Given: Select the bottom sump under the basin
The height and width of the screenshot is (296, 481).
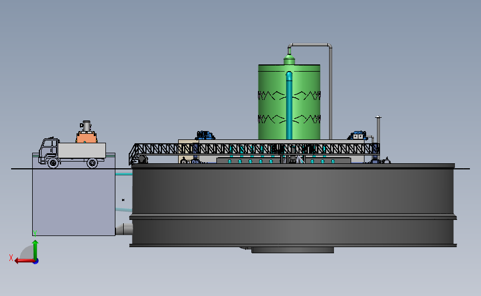Looking at the screenshot, I should click(292, 250).
